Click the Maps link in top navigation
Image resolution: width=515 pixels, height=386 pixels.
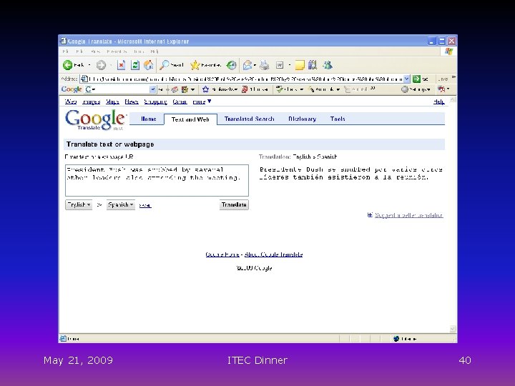[112, 102]
